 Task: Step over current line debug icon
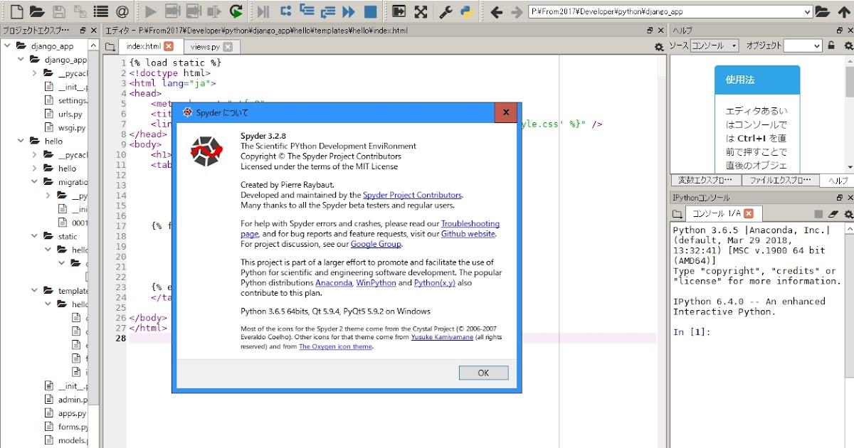(x=285, y=11)
